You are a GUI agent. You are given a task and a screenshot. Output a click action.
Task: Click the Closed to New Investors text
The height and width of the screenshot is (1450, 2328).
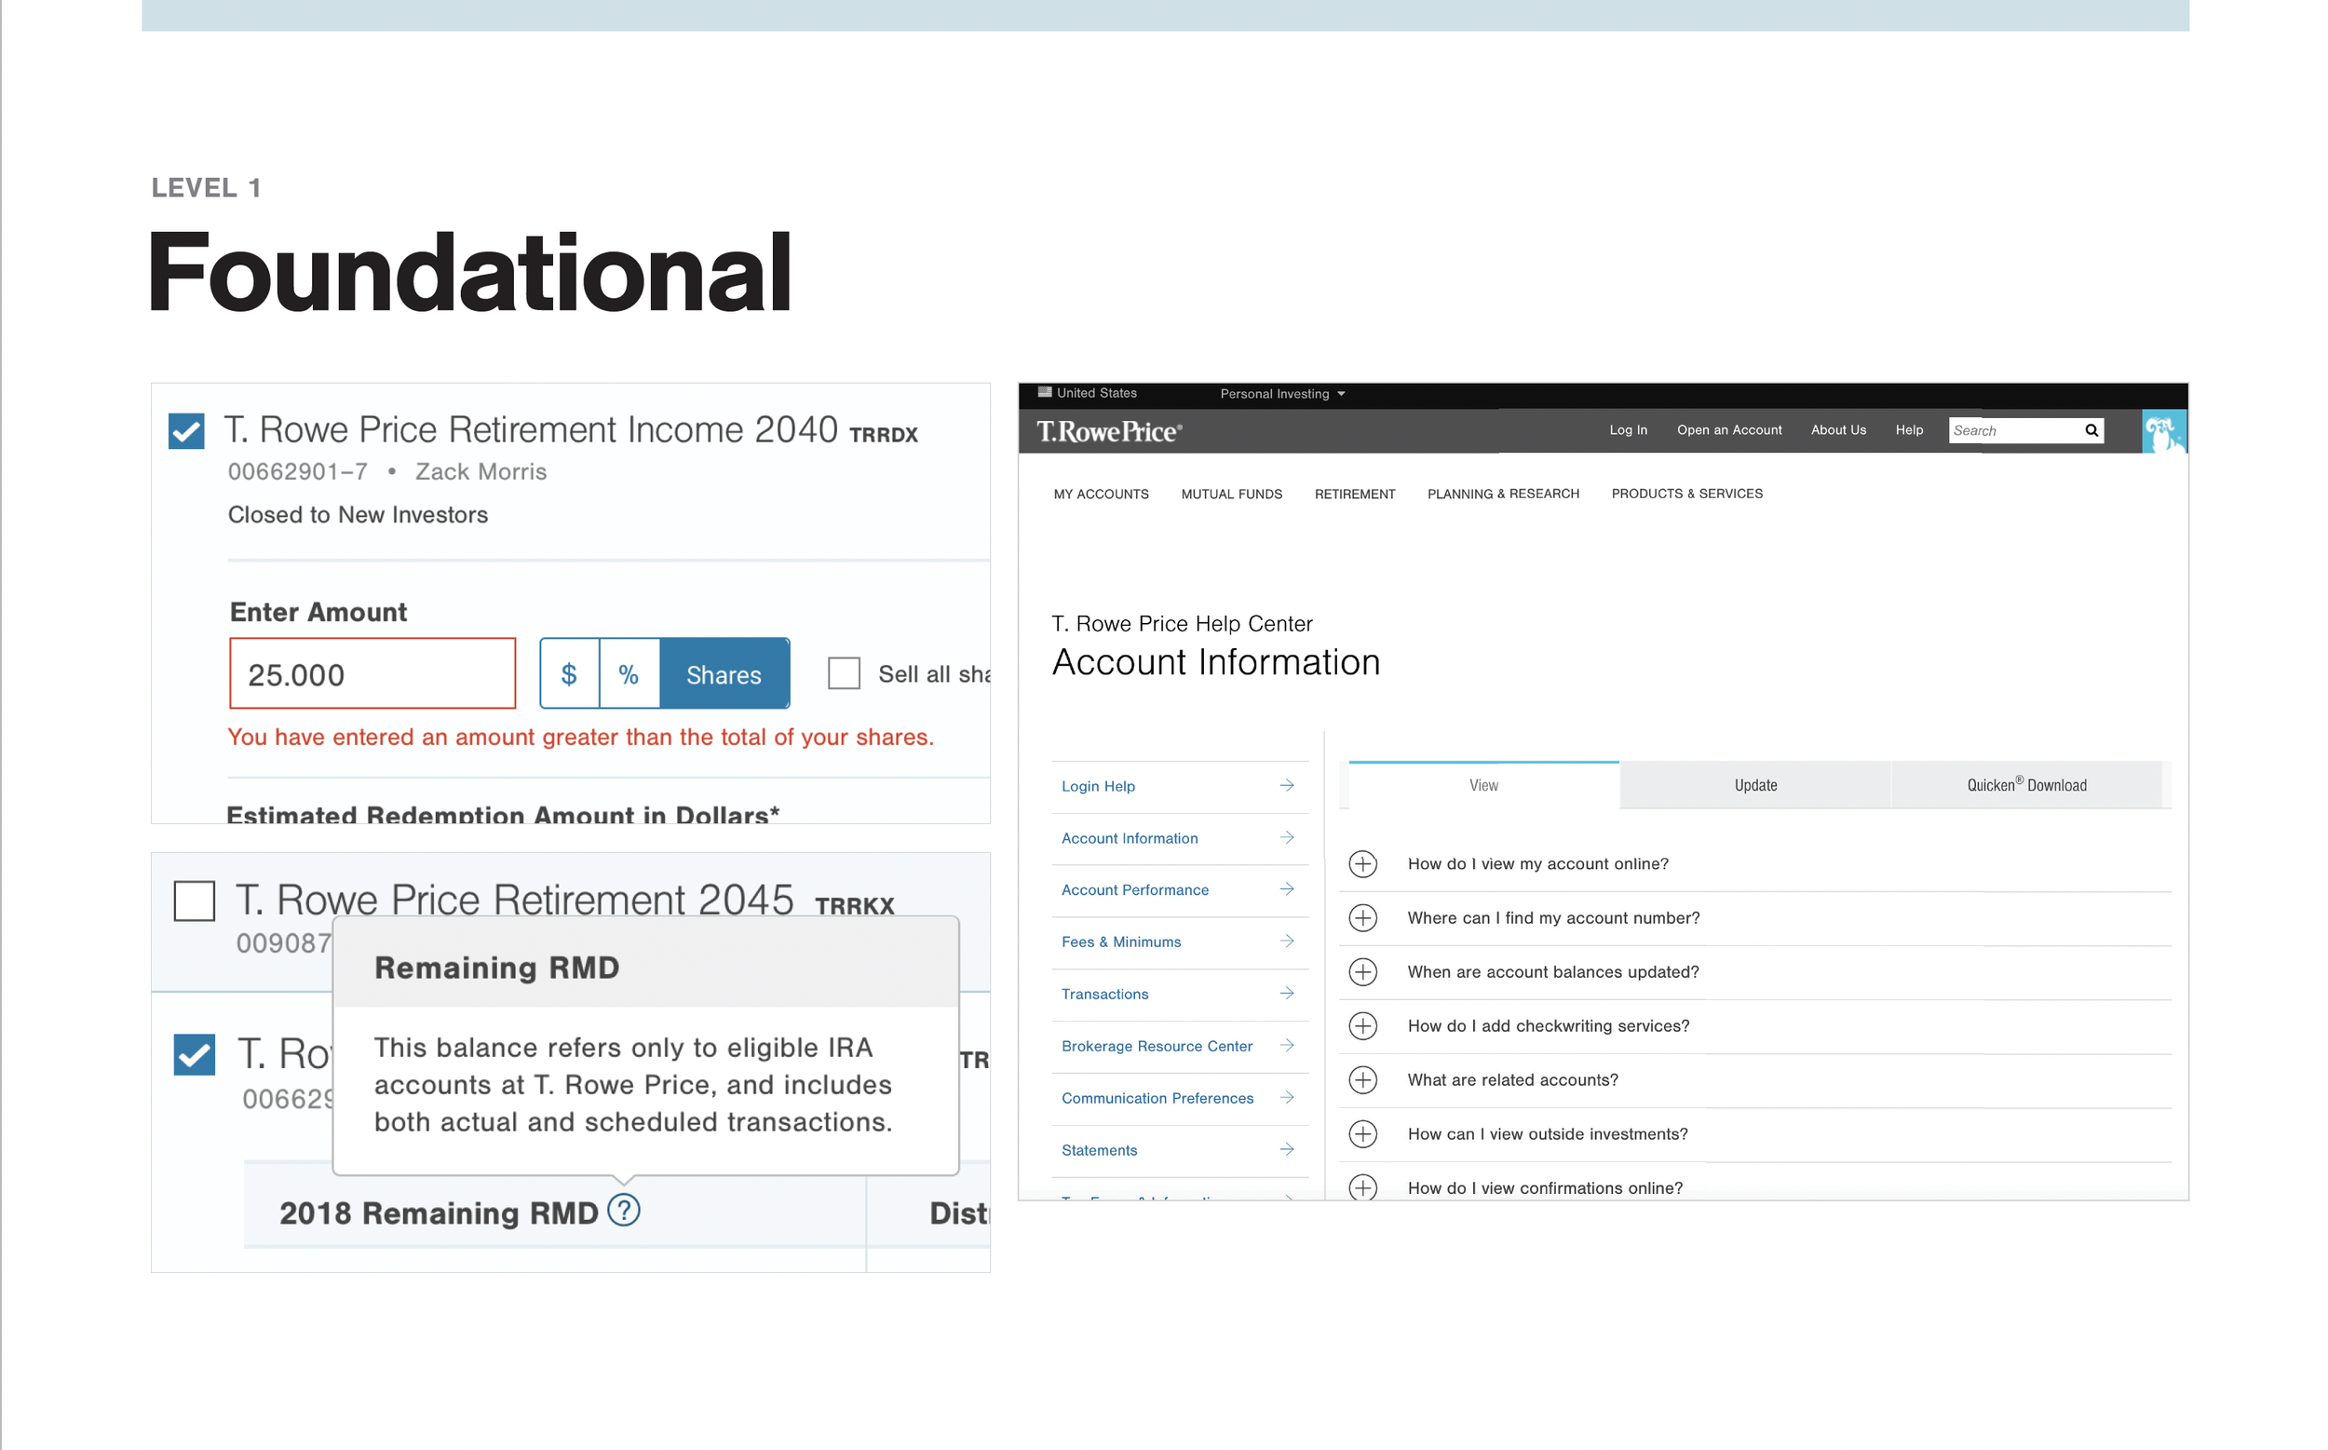point(358,515)
